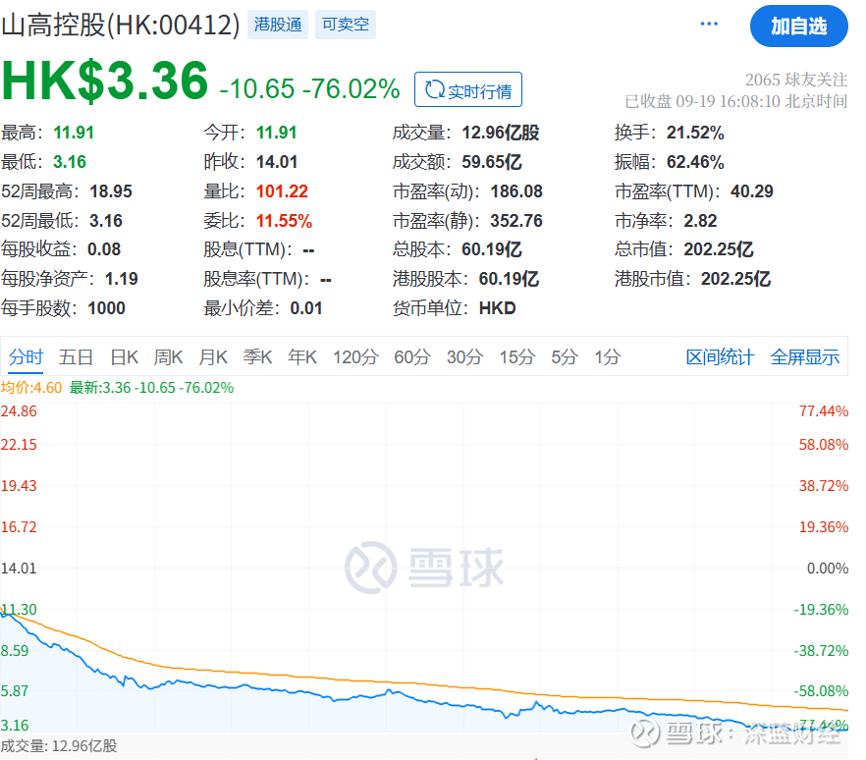Image resolution: width=866 pixels, height=760 pixels.
Task: Click the 加自选 add-to-watchlist button
Action: pyautogui.click(x=798, y=27)
